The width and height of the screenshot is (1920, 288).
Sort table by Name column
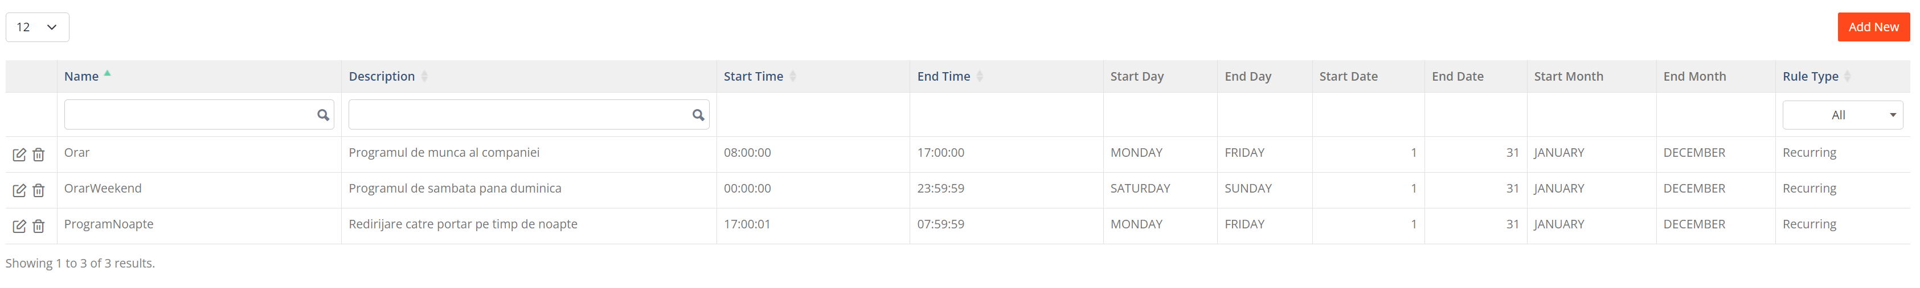tap(81, 76)
